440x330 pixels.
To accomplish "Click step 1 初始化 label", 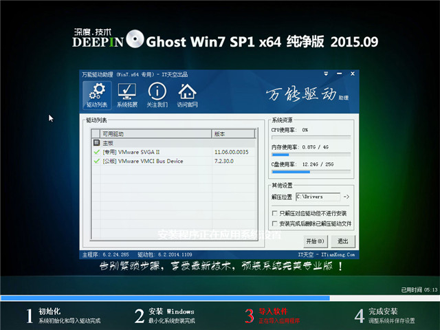I will coord(49,311).
